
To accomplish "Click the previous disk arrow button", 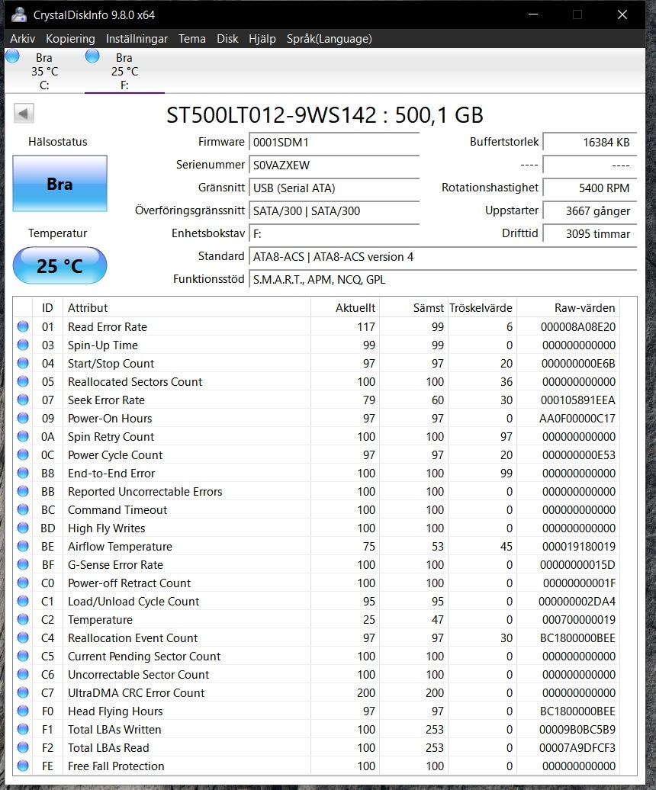I will [x=24, y=114].
